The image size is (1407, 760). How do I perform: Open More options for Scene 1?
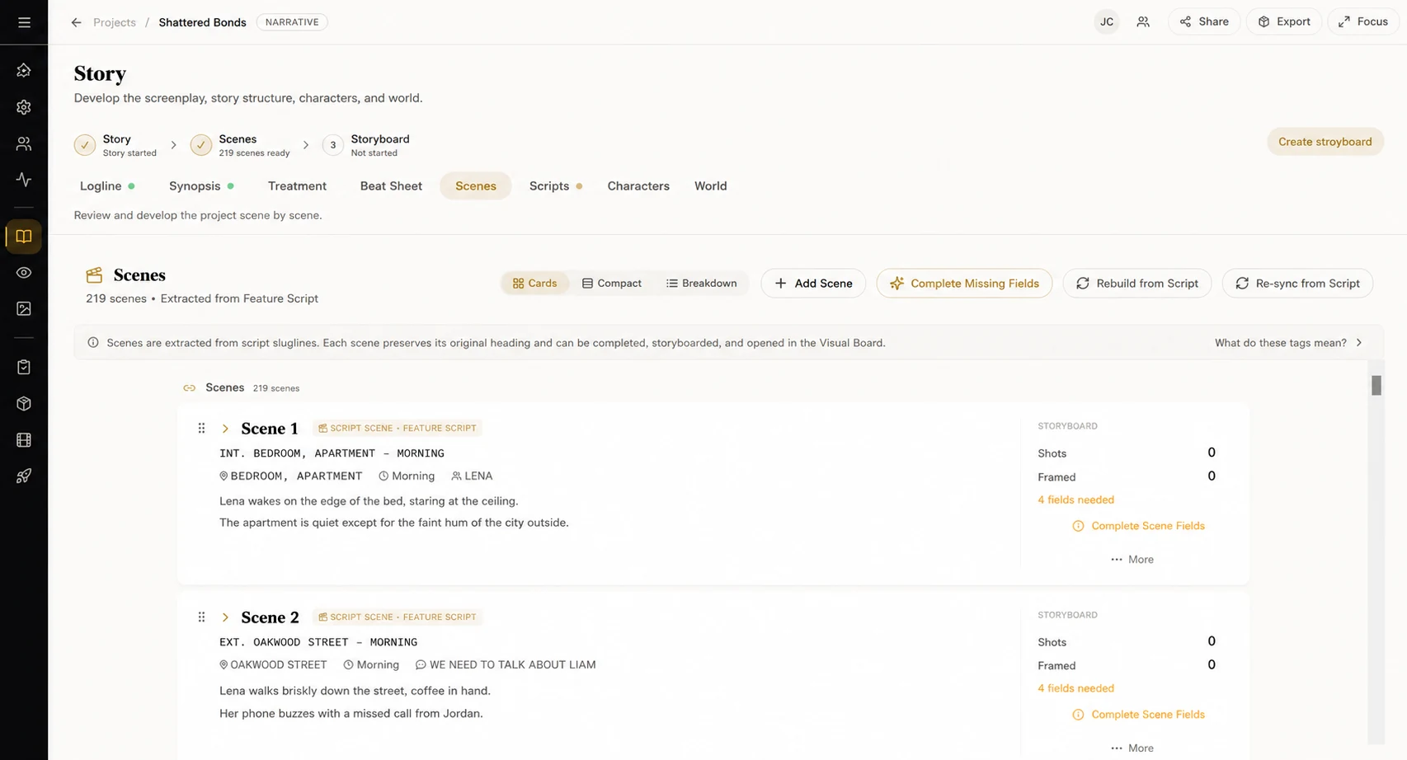point(1132,559)
